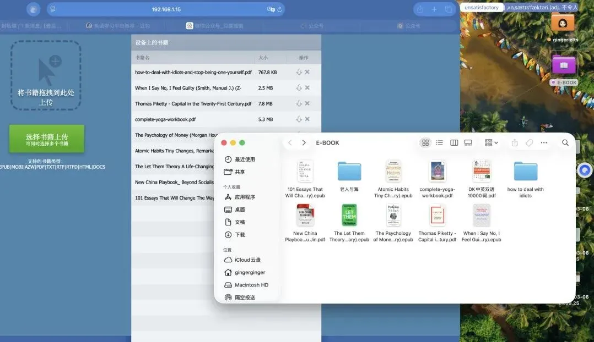Open 文稿 in the Finder sidebar
This screenshot has width=594, height=342.
coord(235,222)
